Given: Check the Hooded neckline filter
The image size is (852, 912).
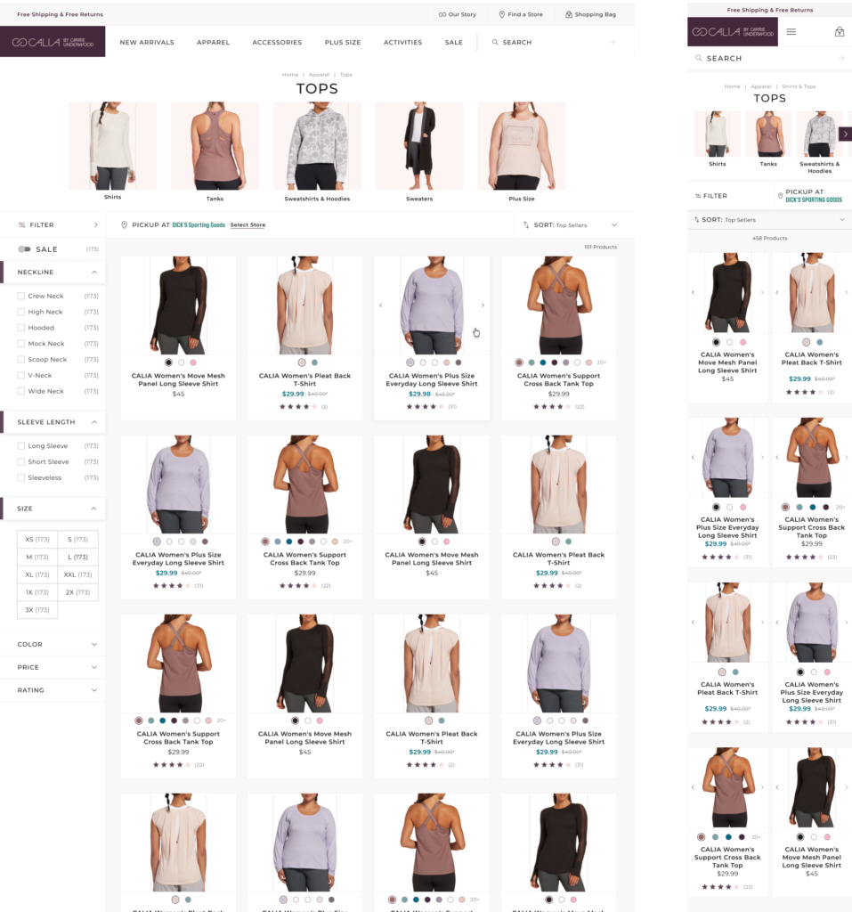Looking at the screenshot, I should coord(21,328).
